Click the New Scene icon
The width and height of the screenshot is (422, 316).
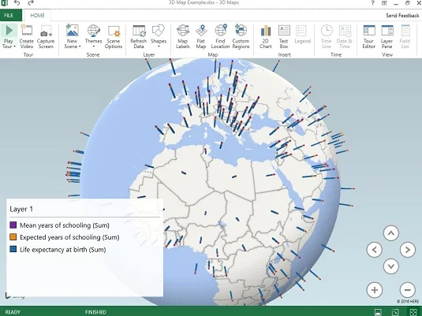(x=72, y=31)
